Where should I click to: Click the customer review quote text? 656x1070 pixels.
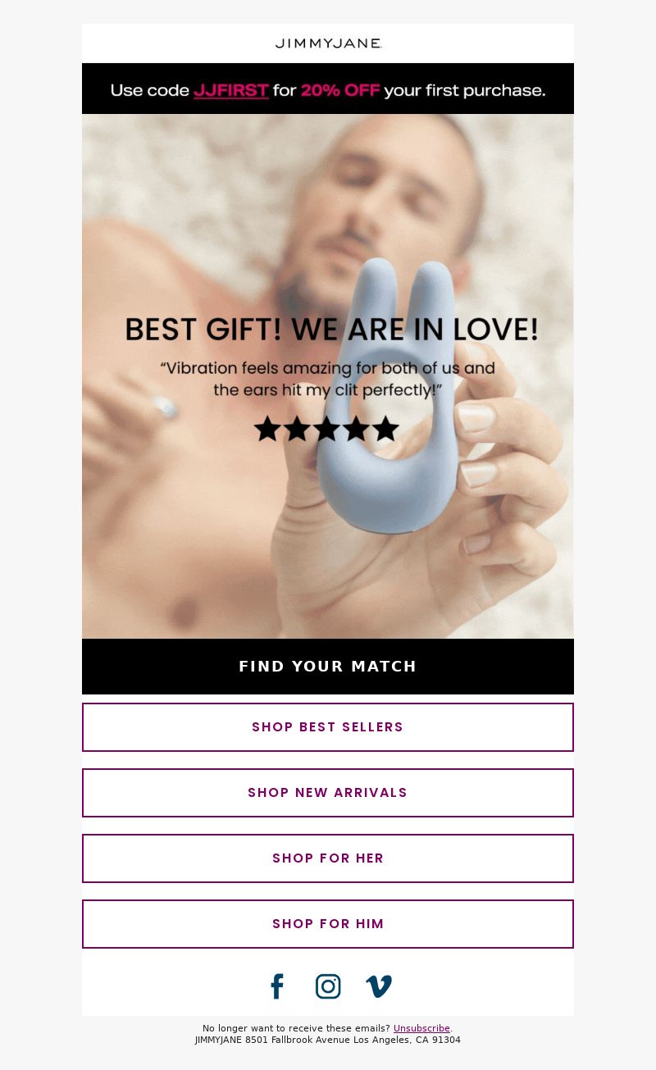(328, 379)
